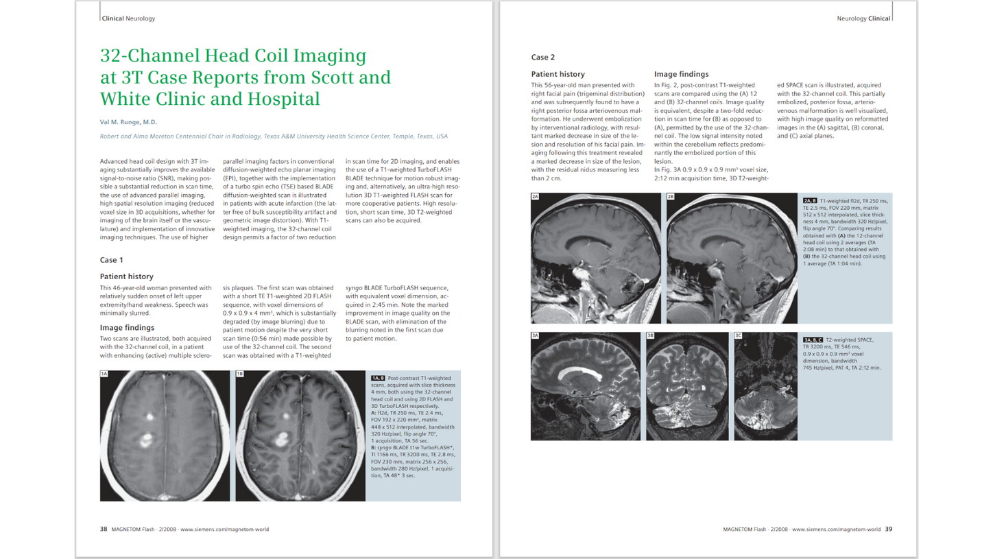Screen dimensions: 993x559
Task: Open brain MRI image 1B
Action: point(300,436)
